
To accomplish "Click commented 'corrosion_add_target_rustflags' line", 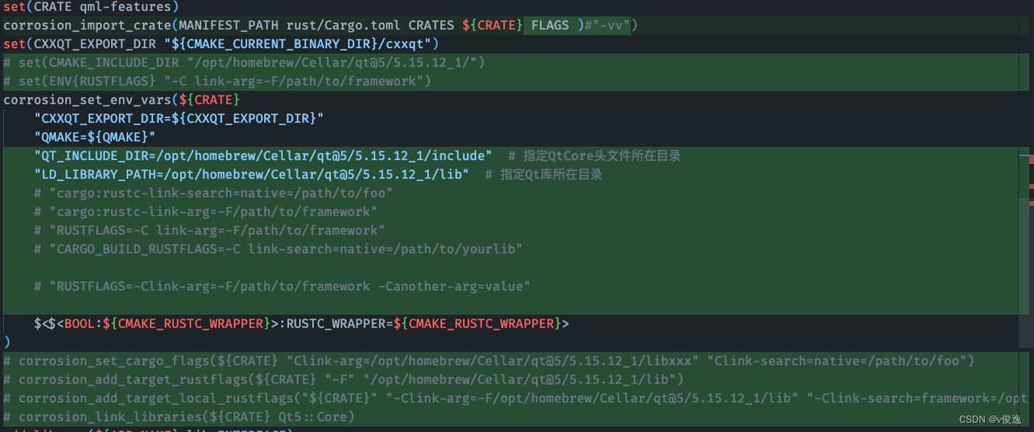I will coord(343,379).
